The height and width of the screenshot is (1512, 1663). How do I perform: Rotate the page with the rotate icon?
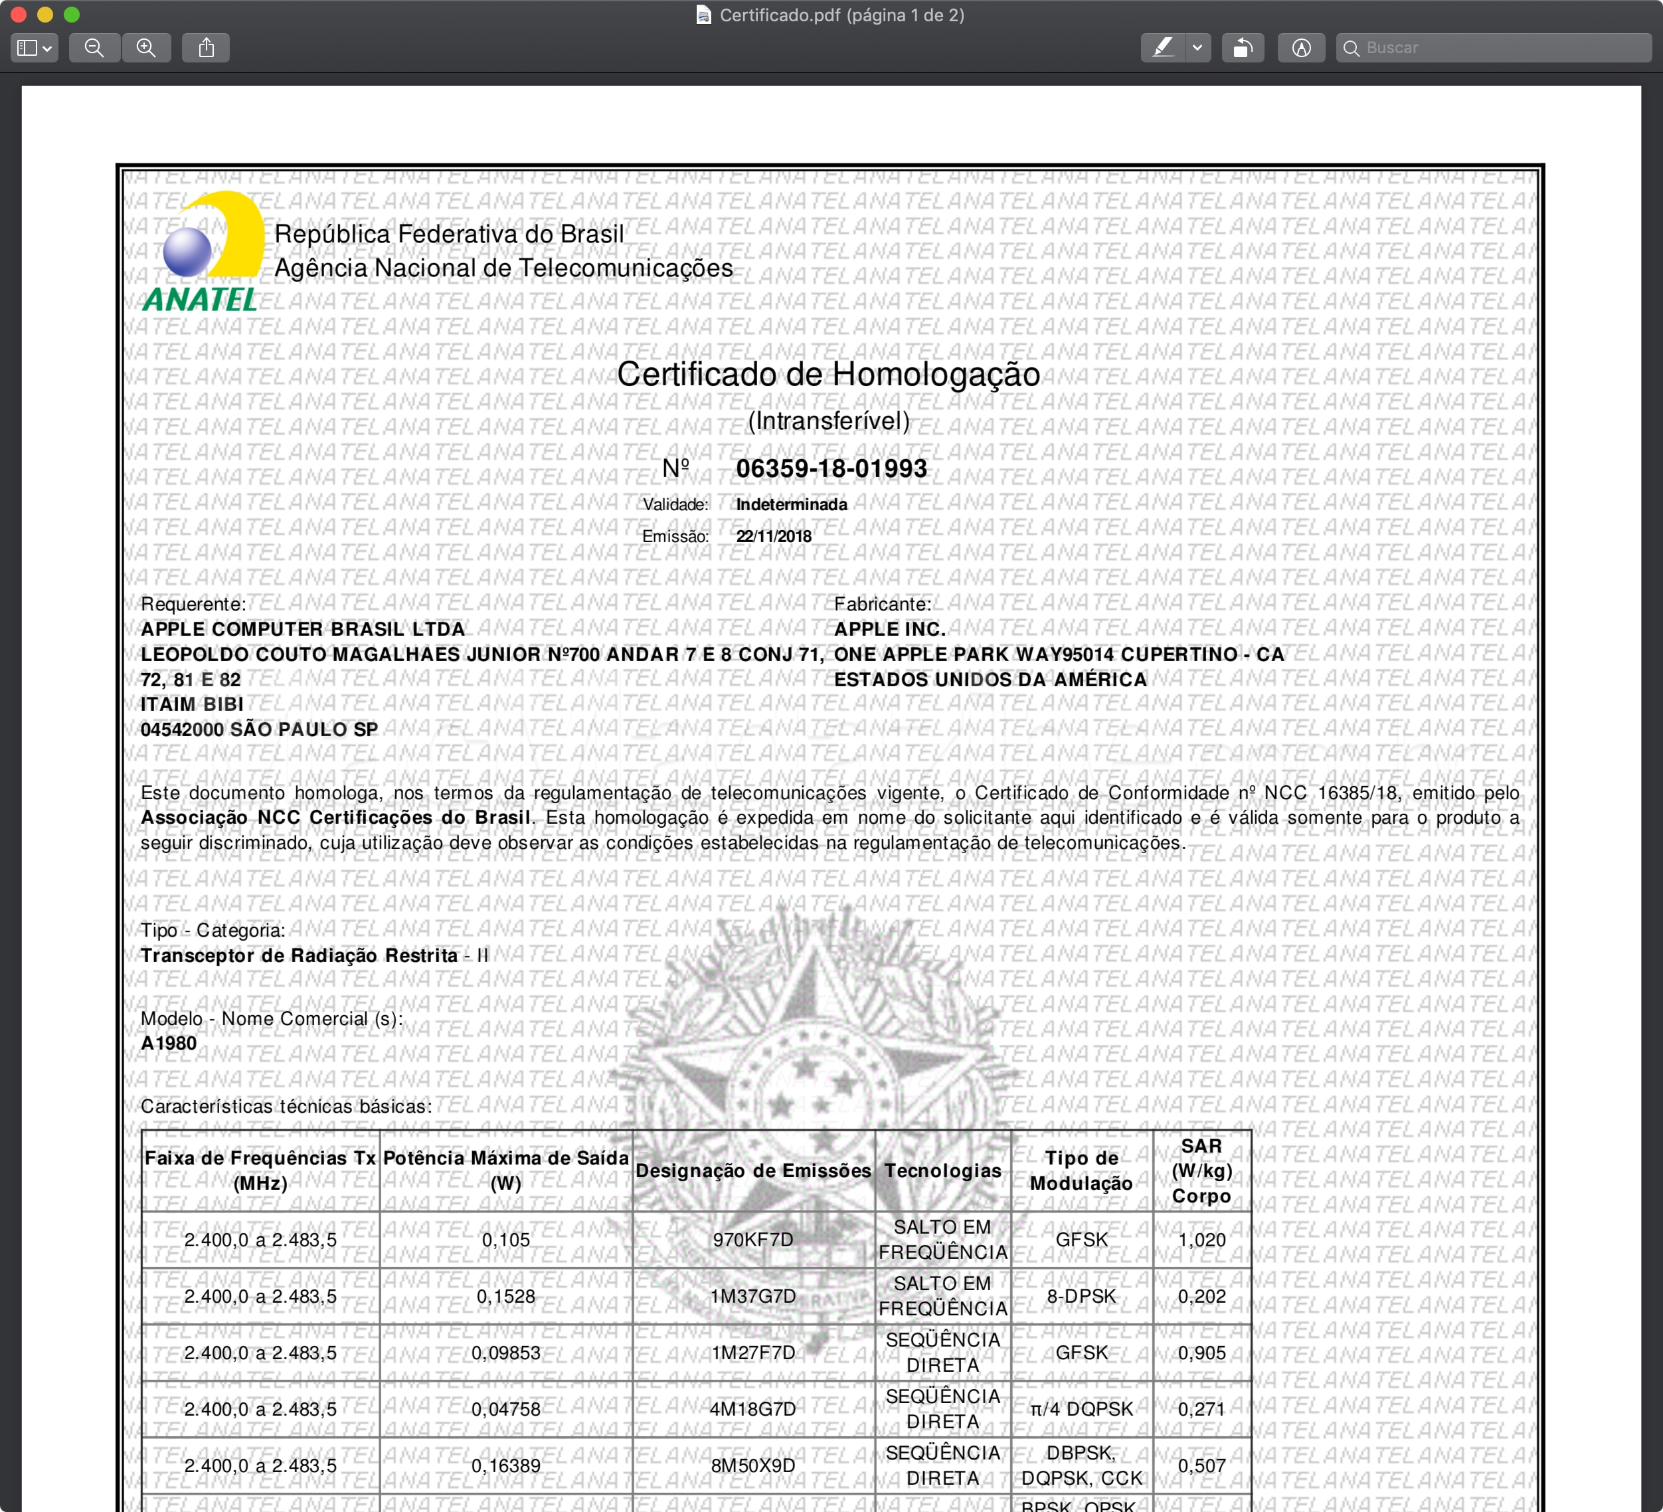coord(1243,48)
